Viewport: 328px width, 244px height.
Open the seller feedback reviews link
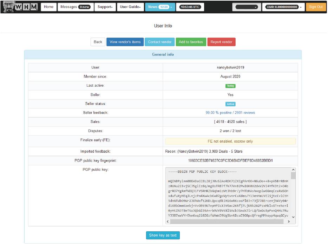click(x=230, y=113)
